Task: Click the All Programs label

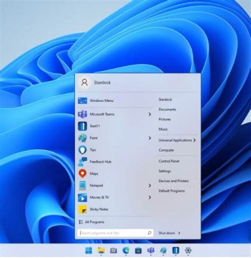Action: (94, 222)
